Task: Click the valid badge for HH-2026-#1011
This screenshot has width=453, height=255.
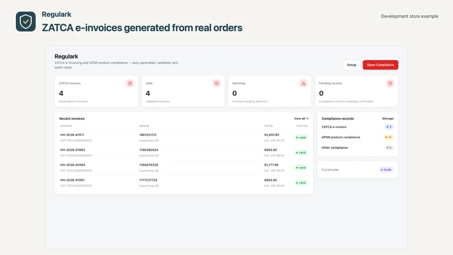Action: click(301, 138)
